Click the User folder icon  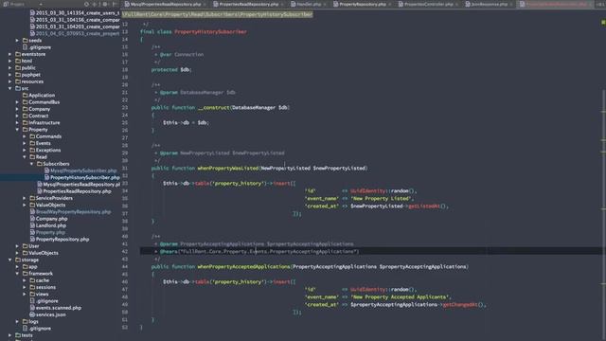[26, 246]
